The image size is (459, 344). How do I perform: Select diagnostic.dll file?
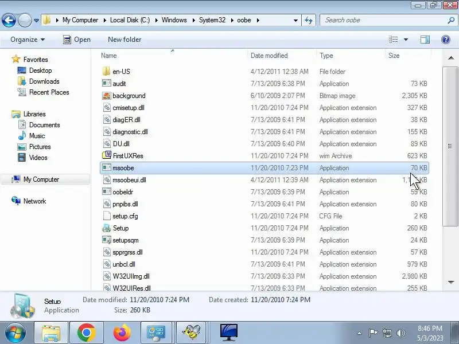click(x=264, y=132)
